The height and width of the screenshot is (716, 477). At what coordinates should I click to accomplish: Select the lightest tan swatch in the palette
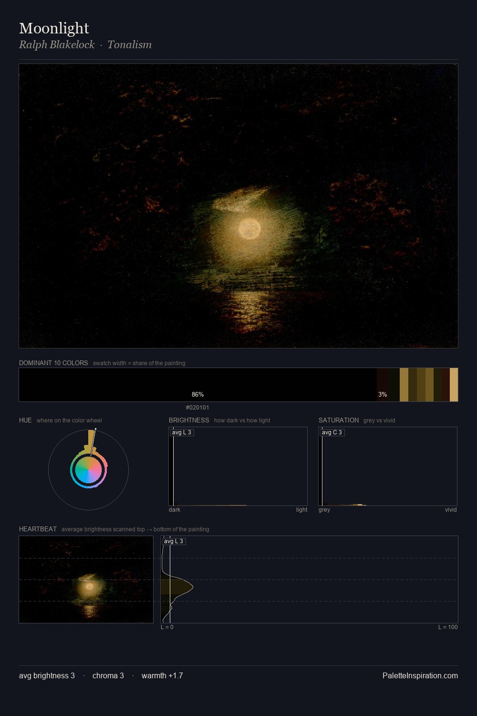click(x=454, y=385)
